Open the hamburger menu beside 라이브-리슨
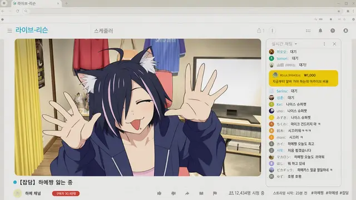Image resolution: width=356 pixels, height=200 pixels. tap(9, 31)
